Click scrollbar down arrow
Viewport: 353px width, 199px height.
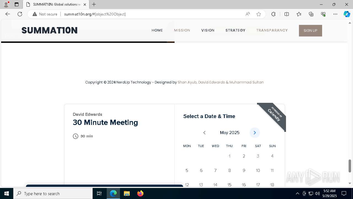[x=350, y=183]
